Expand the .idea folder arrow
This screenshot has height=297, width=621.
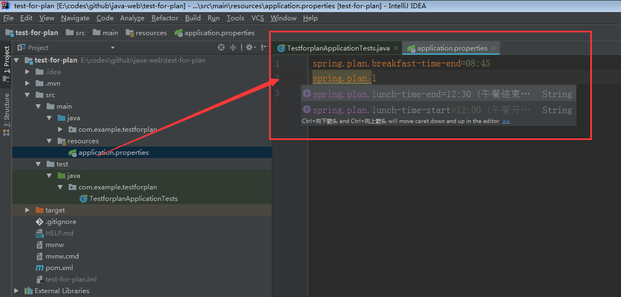pos(27,72)
